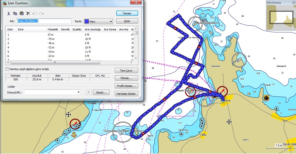Viewport: 296px width, 154px height.
Task: Click the Copy icon in the dialog toolbar
Action: (x=15, y=13)
